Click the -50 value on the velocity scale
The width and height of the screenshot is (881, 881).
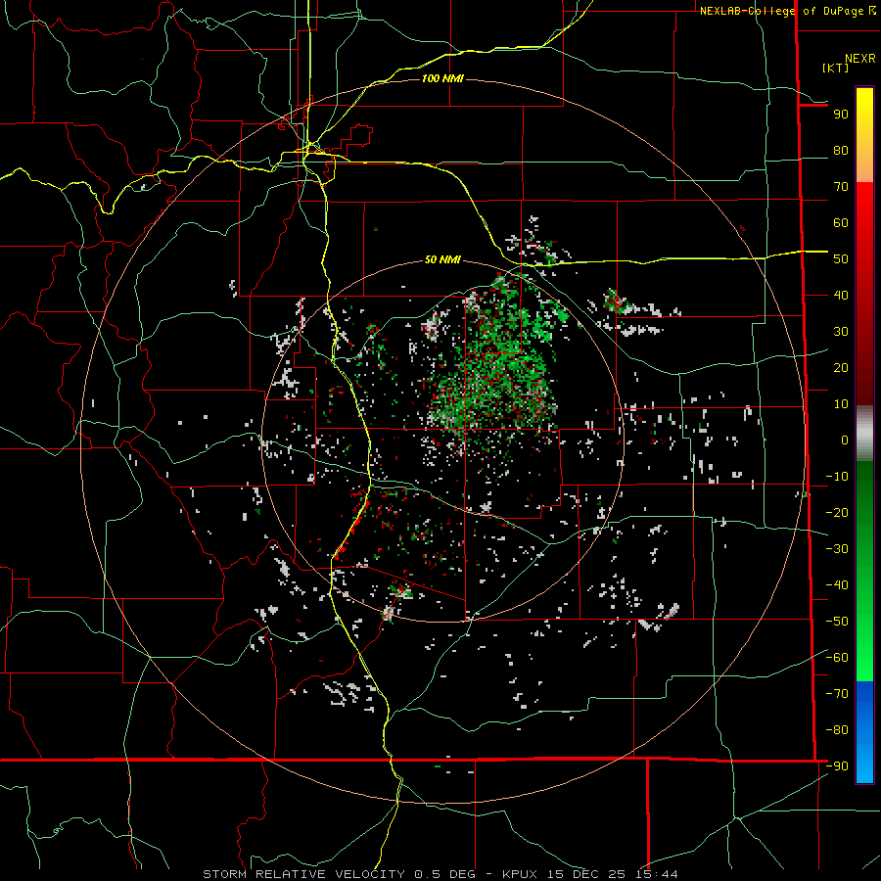click(837, 622)
